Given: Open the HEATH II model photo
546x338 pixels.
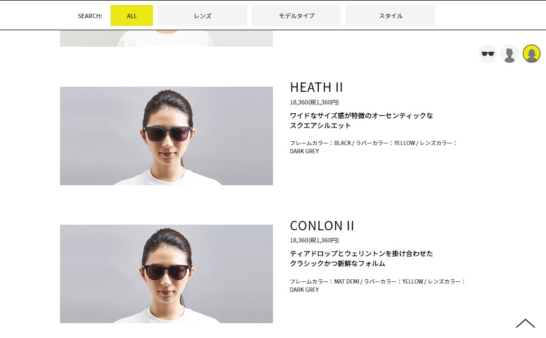Looking at the screenshot, I should tap(166, 136).
